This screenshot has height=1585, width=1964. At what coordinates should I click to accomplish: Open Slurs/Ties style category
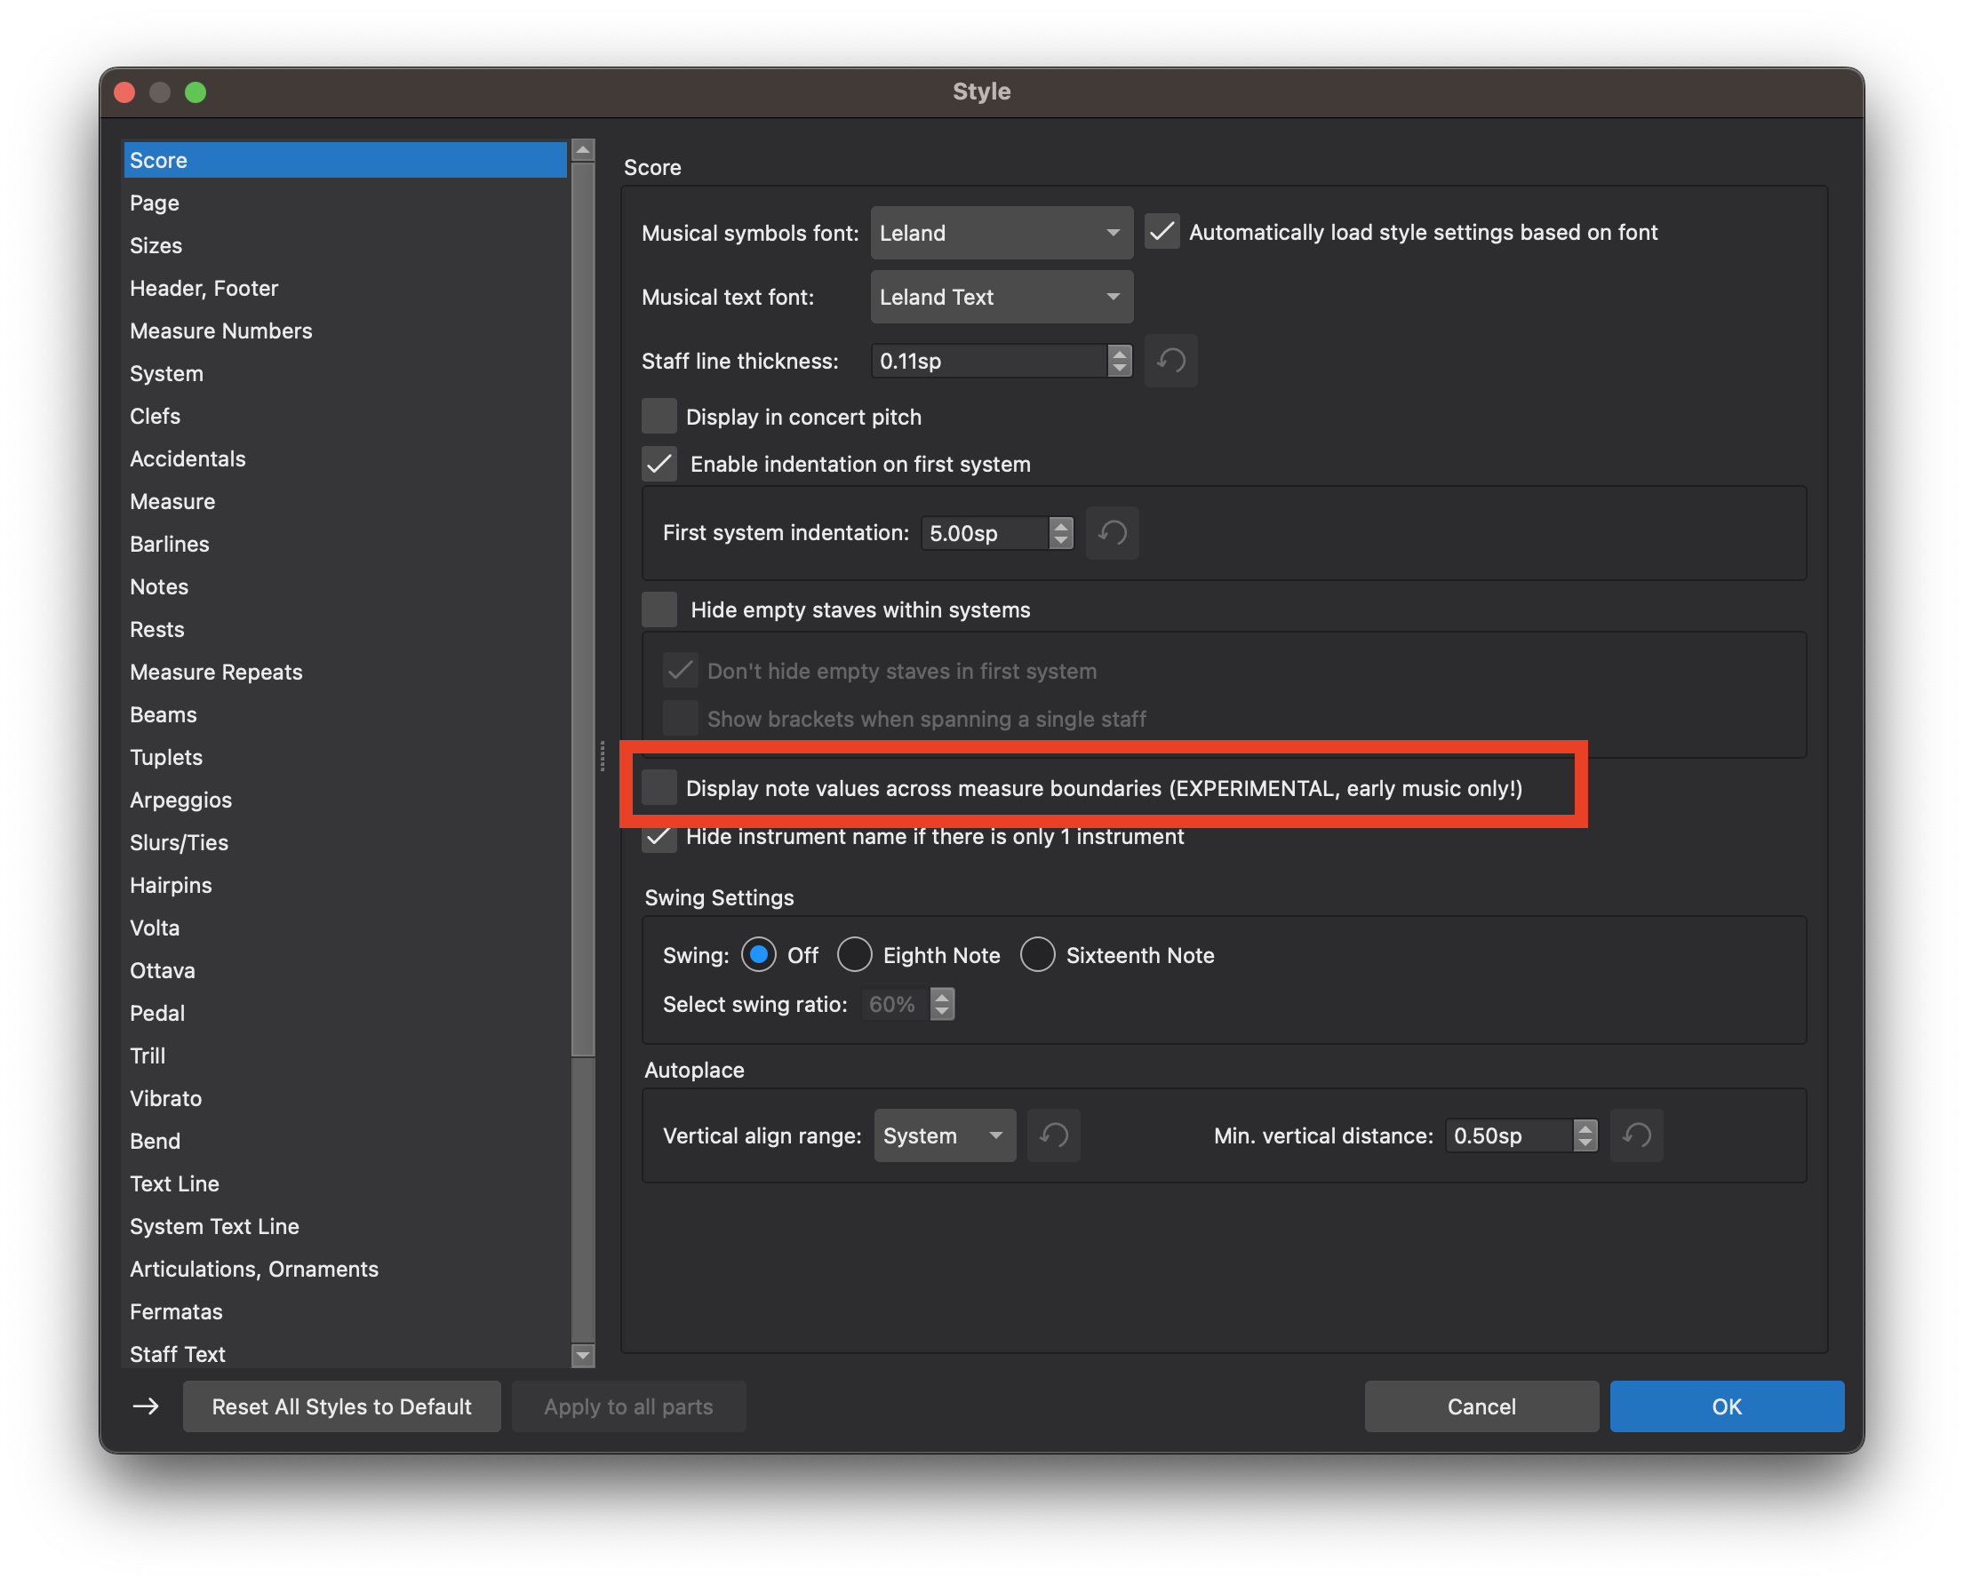179,843
